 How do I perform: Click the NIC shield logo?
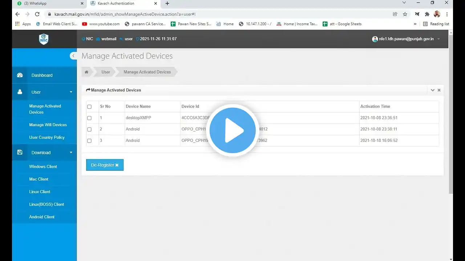tap(44, 39)
